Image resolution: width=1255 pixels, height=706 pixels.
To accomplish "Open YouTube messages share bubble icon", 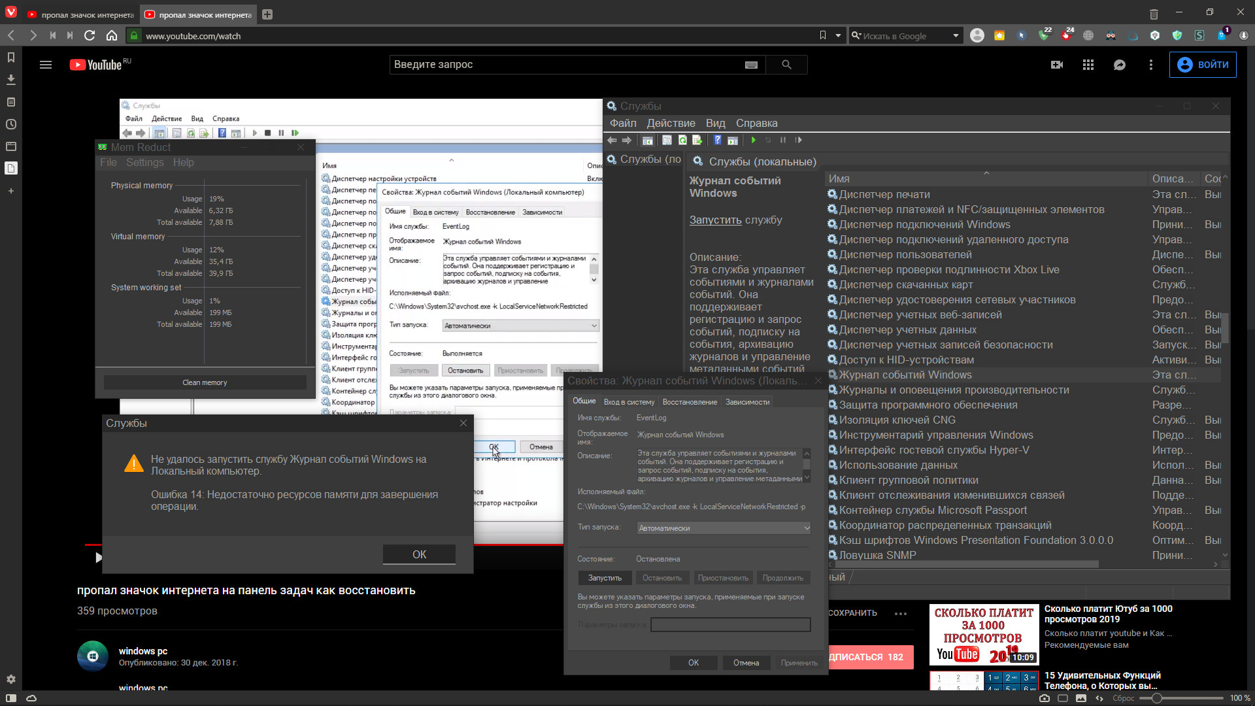I will [x=1120, y=65].
